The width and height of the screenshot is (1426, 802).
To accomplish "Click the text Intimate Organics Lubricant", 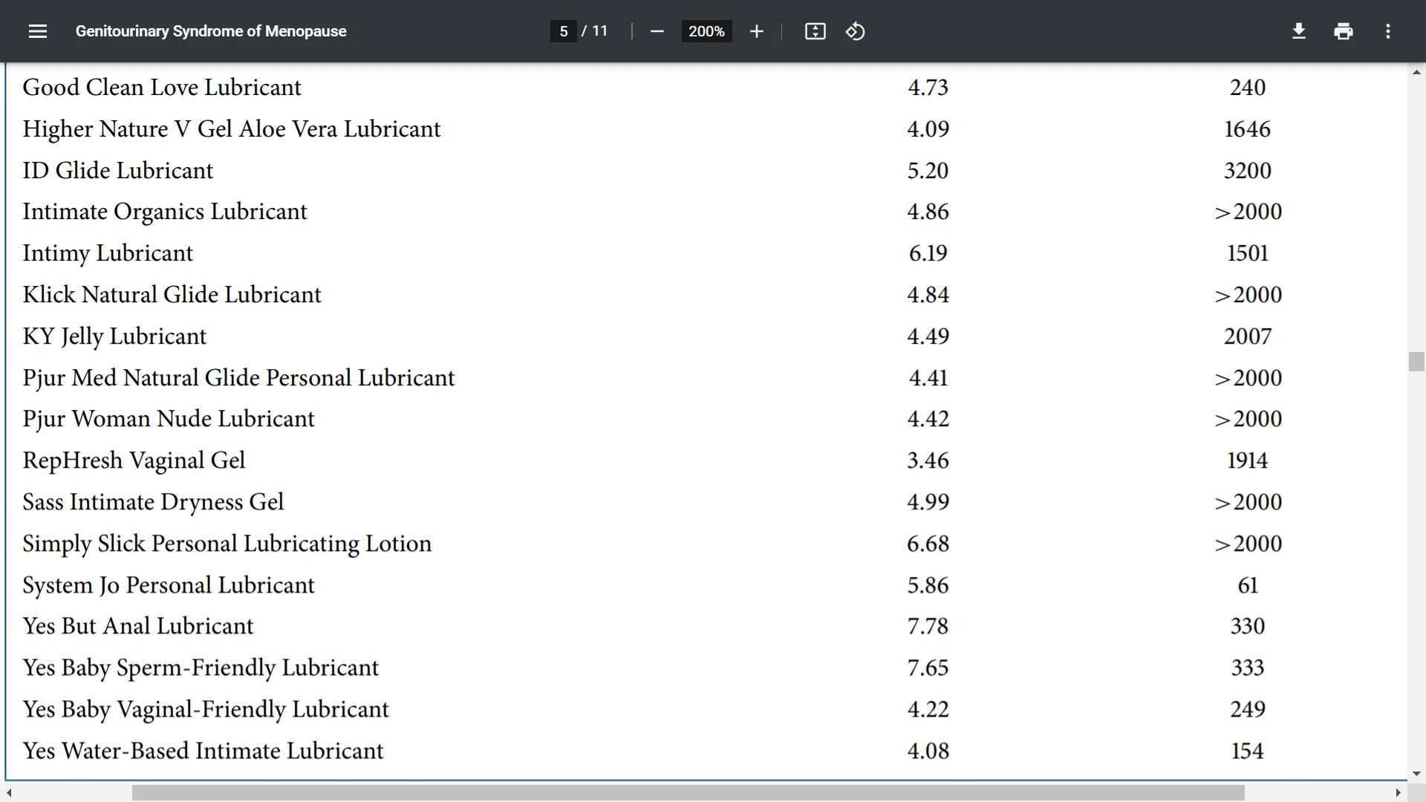I will click(165, 212).
